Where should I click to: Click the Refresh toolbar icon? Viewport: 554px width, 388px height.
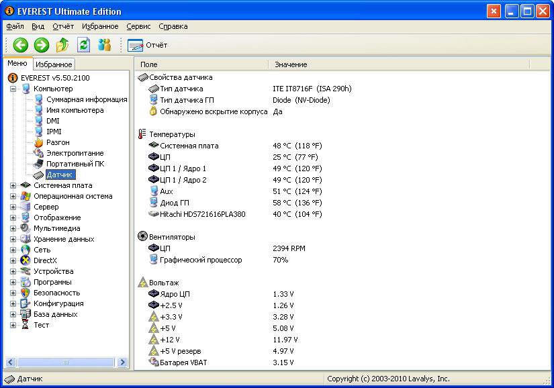(x=83, y=45)
